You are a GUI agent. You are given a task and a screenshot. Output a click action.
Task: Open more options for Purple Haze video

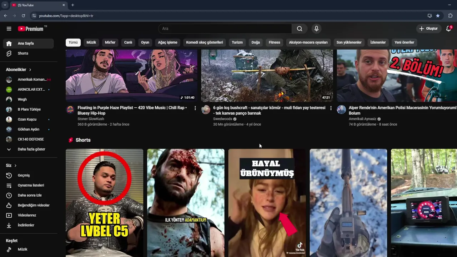coord(195,108)
